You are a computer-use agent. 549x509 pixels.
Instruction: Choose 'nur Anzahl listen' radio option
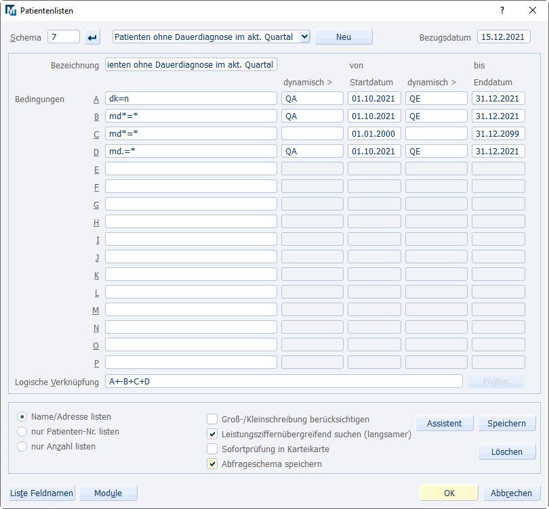coord(22,447)
